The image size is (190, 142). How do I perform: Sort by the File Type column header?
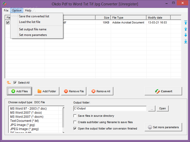128,18
